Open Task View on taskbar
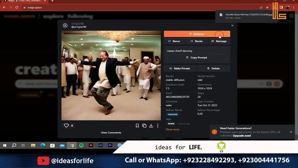 23,146
